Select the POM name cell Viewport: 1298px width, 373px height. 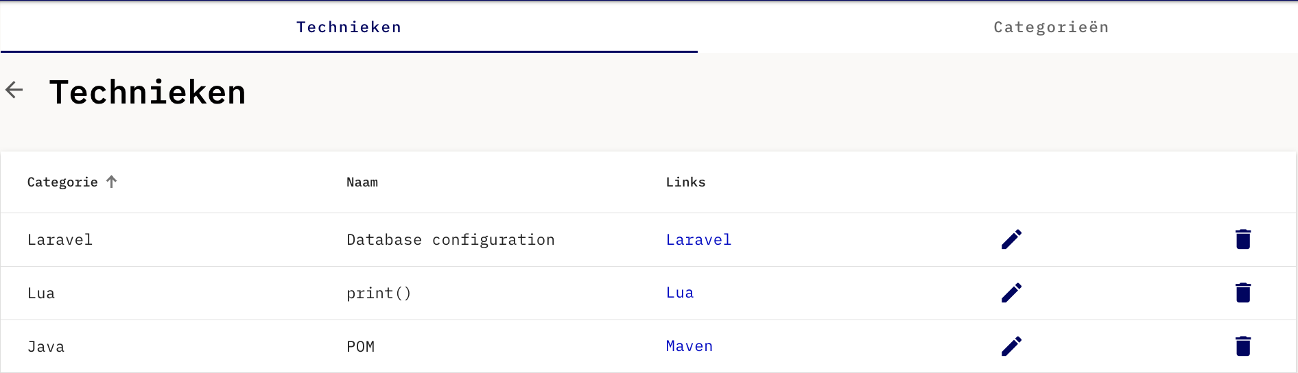coord(361,346)
